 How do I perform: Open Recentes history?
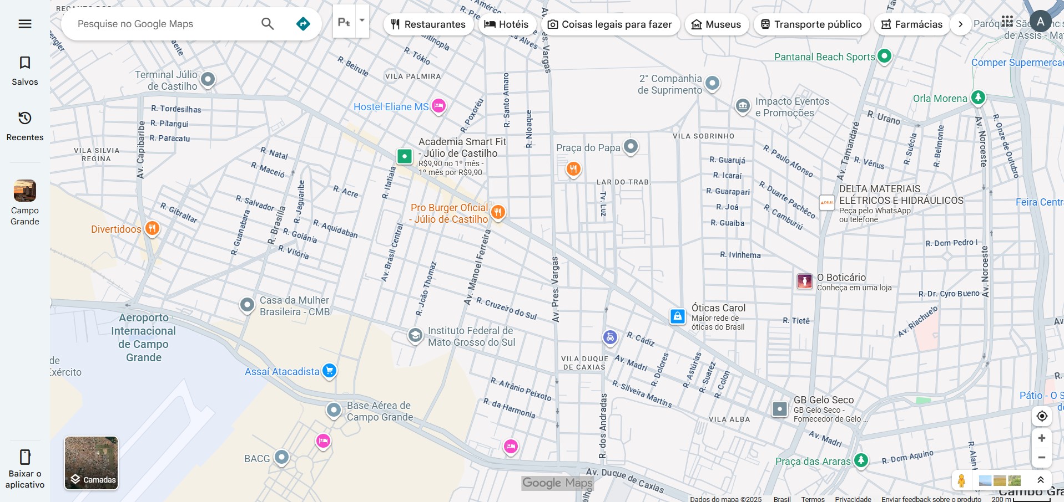tap(25, 126)
